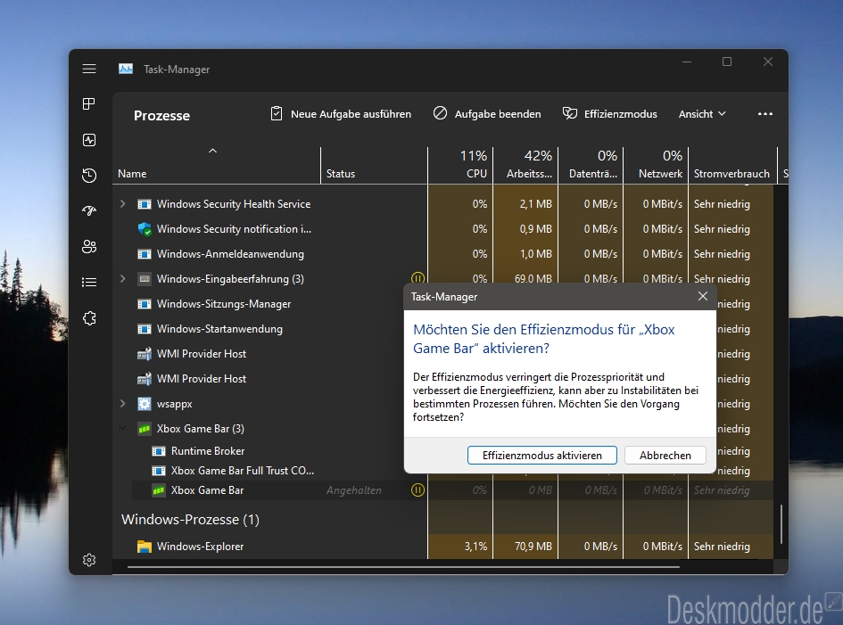The height and width of the screenshot is (625, 843).
Task: Go to the Processes page icon in sidebar
Action: click(x=89, y=103)
